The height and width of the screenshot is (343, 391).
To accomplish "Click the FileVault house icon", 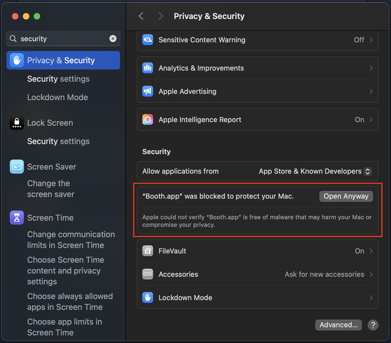I will (148, 251).
